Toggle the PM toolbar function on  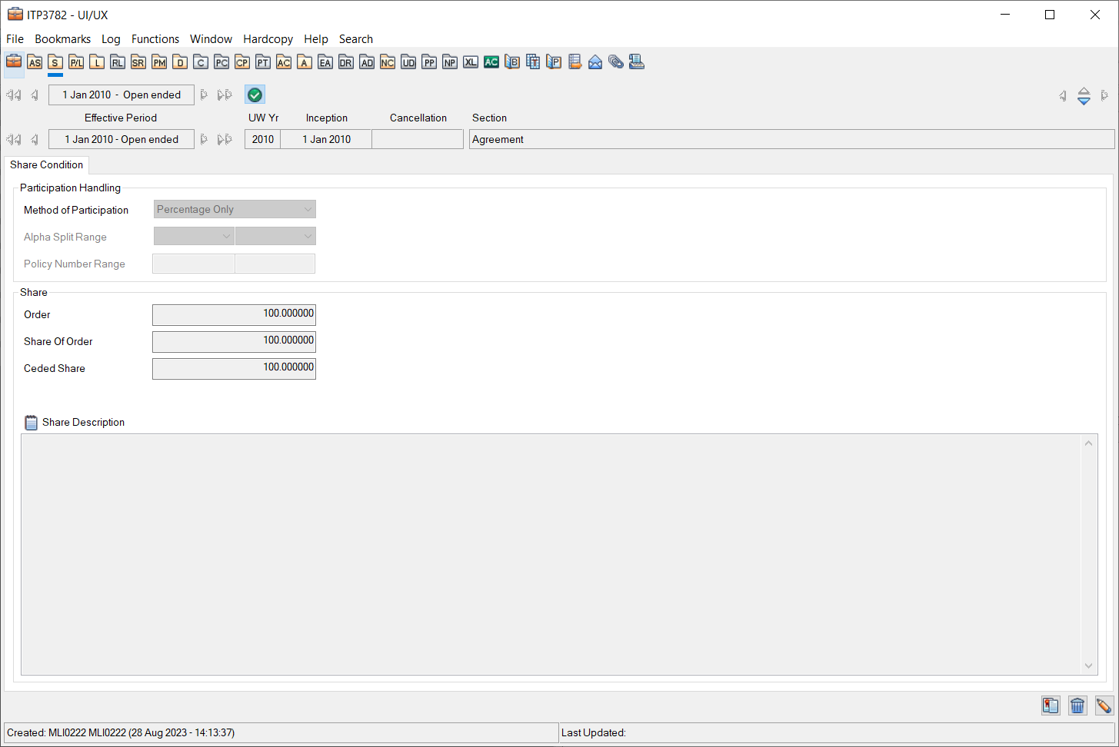point(158,62)
